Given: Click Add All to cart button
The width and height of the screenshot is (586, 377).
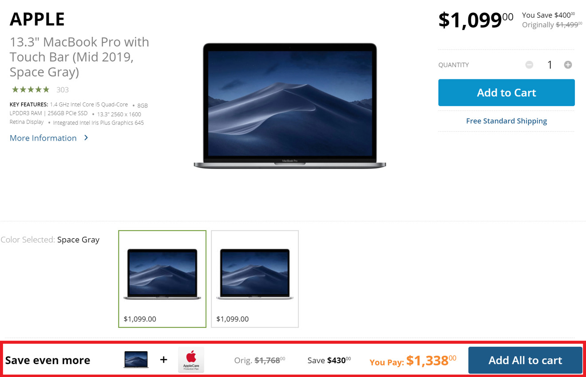Looking at the screenshot, I should (525, 360).
